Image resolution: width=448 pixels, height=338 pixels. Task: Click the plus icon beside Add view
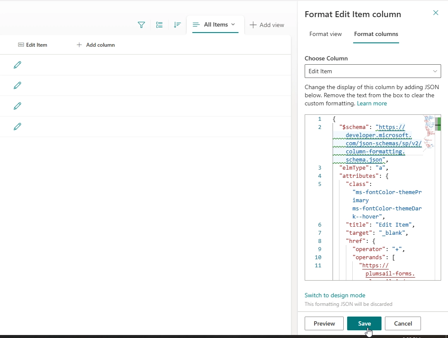tap(253, 25)
